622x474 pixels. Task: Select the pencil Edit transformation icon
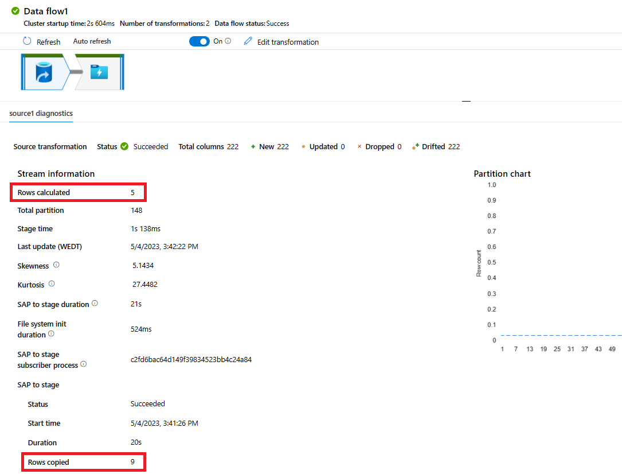pos(248,41)
